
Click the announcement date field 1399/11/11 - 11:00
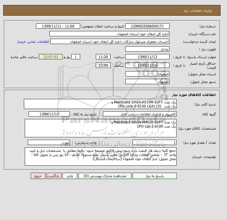tap(58, 26)
